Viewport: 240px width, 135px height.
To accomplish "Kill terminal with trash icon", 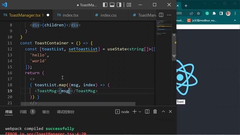I will [x=155, y=112].
